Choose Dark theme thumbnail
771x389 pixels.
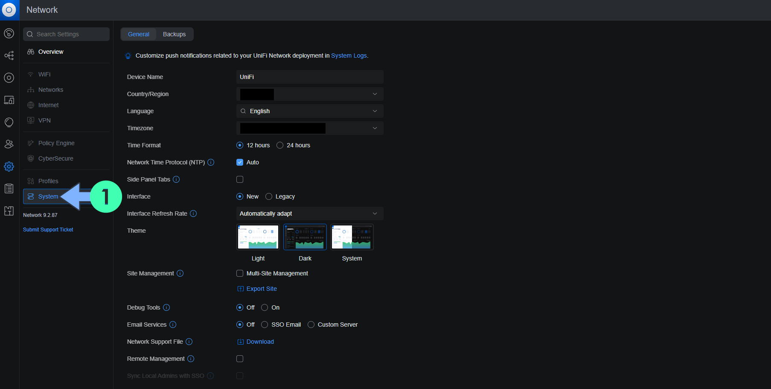pyautogui.click(x=305, y=237)
